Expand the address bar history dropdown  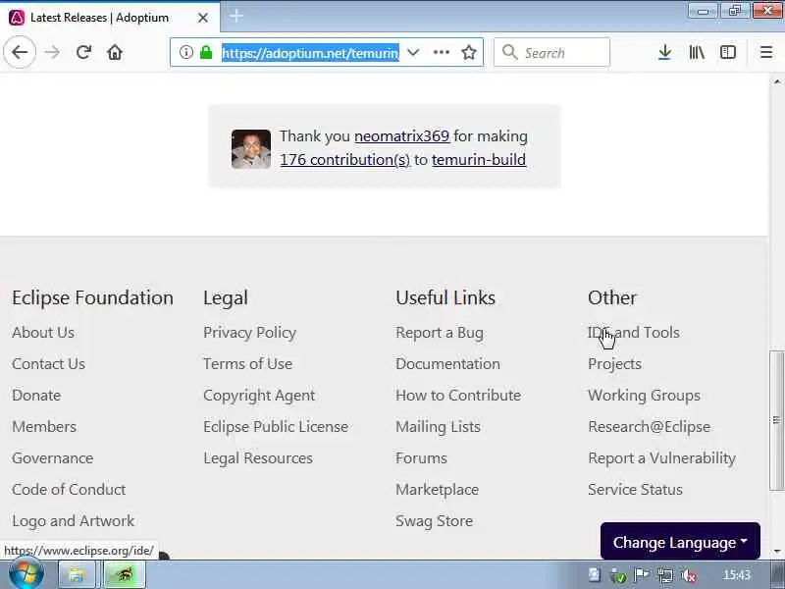(413, 52)
